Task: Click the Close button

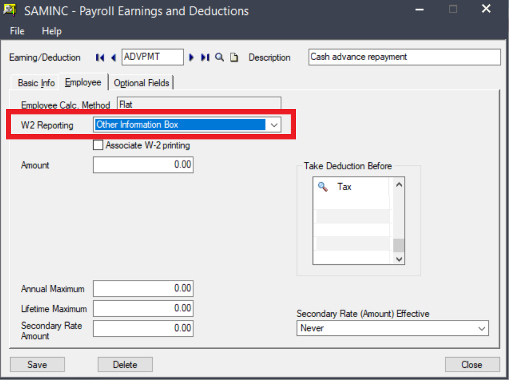Action: tap(472, 365)
